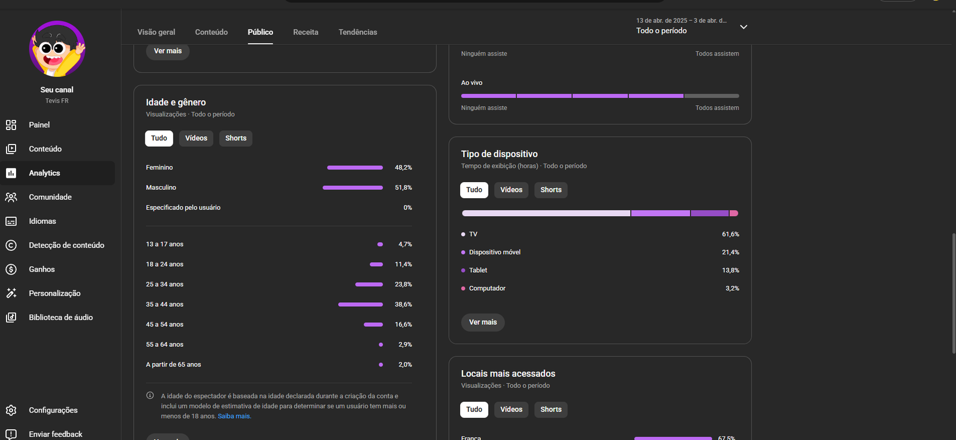Select Shorts filter in Idade e gênero
The height and width of the screenshot is (440, 956).
pos(235,139)
